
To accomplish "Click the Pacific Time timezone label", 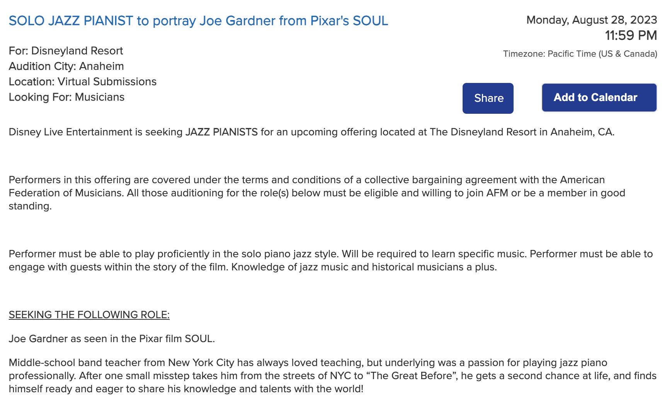I will (580, 54).
